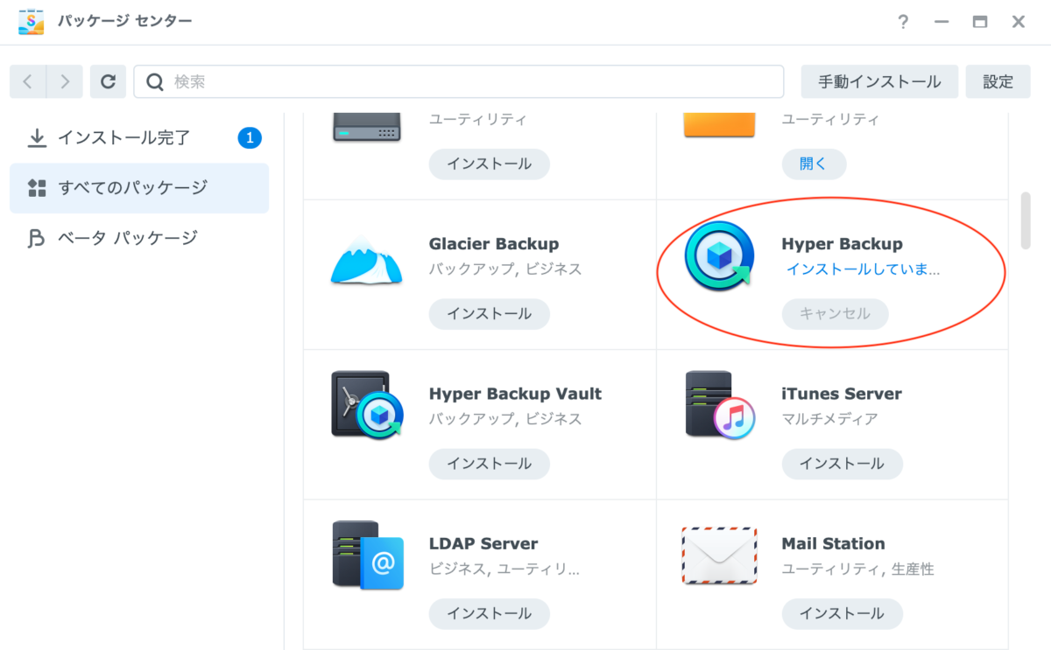This screenshot has height=650, width=1051.
Task: Go forward with the right arrow
Action: click(x=65, y=81)
